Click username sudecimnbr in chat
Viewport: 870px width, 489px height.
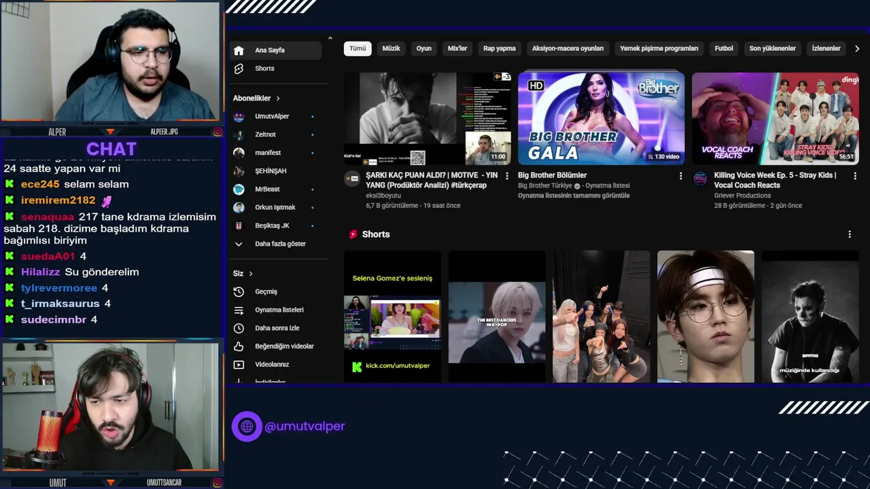pyautogui.click(x=54, y=319)
